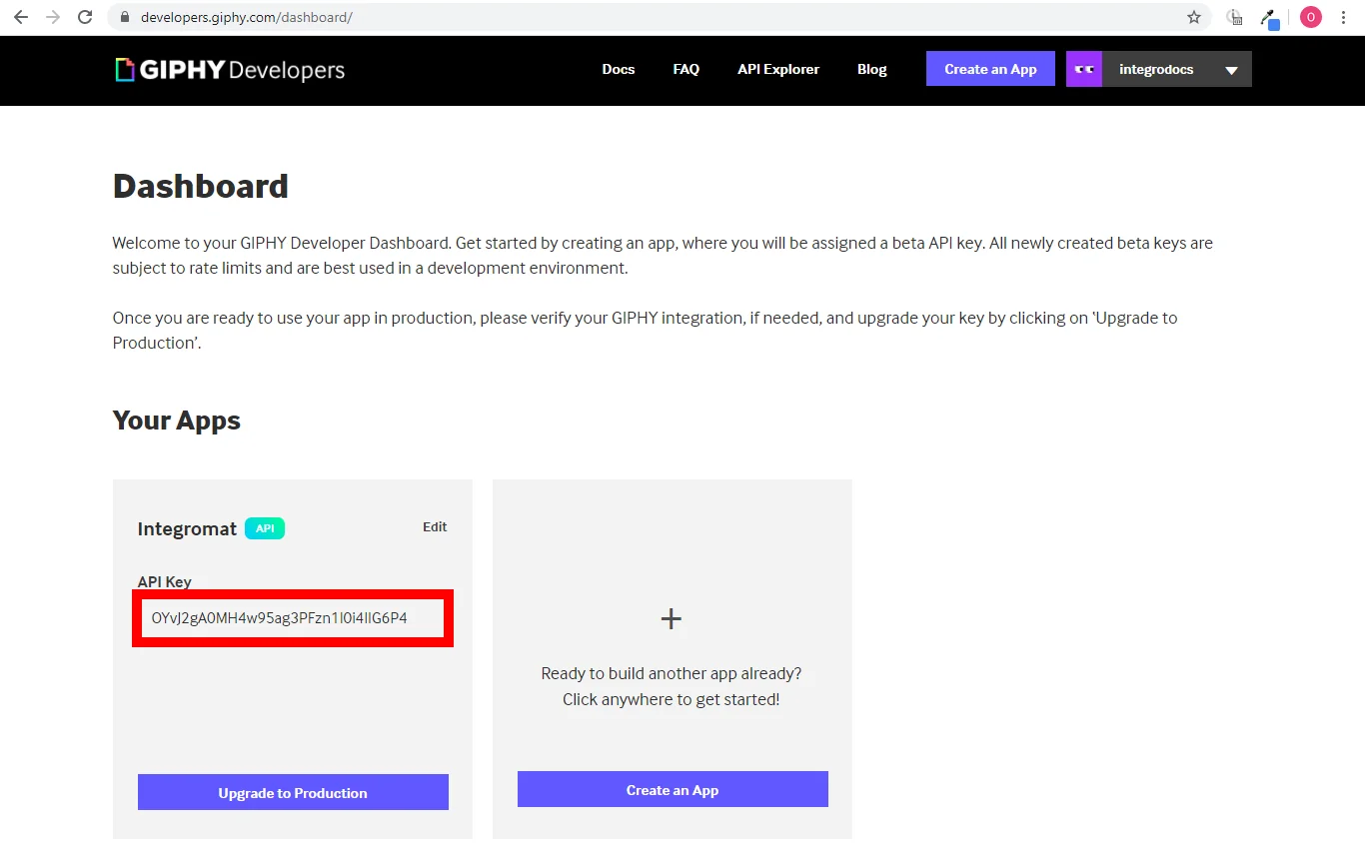Go to API Explorer
The width and height of the screenshot is (1365, 851).
tap(778, 69)
